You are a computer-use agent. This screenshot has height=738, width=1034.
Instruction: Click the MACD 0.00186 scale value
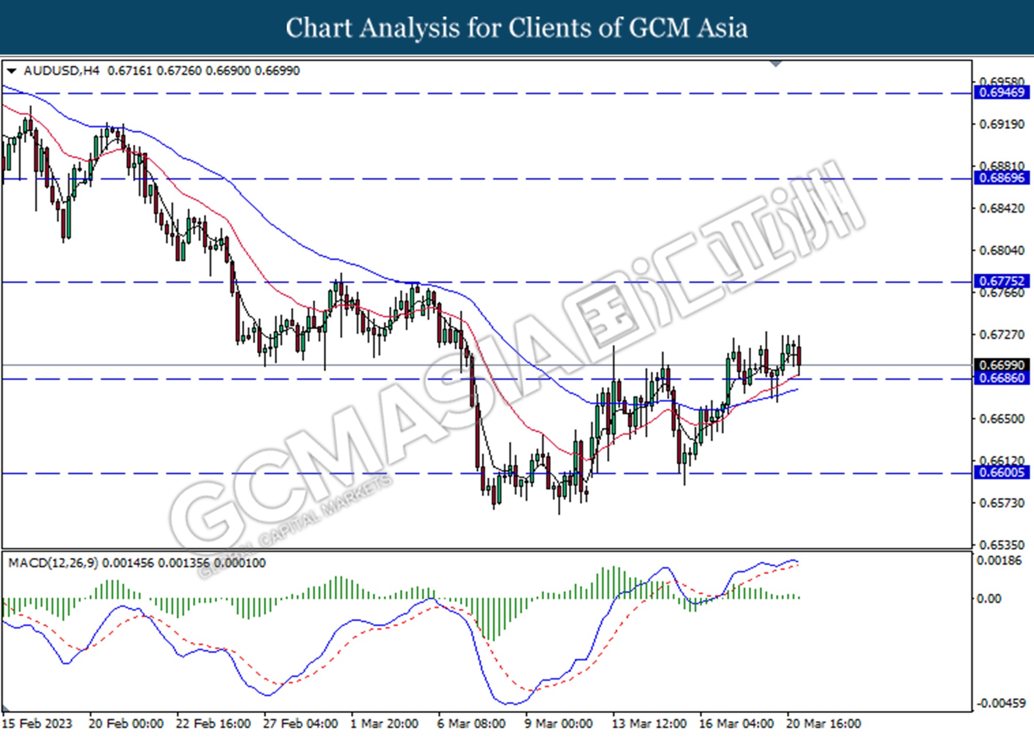tap(999, 560)
